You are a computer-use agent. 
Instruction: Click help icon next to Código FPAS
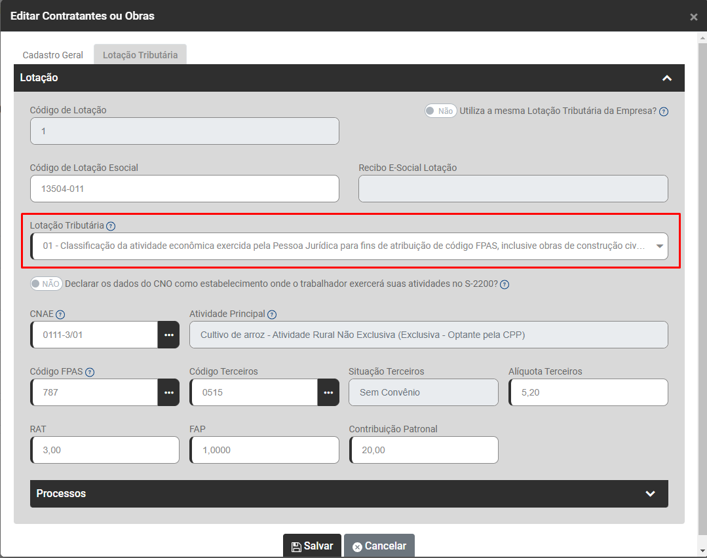tap(90, 372)
